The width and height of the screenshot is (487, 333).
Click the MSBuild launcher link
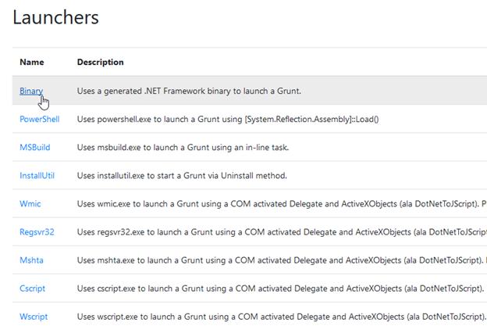35,147
